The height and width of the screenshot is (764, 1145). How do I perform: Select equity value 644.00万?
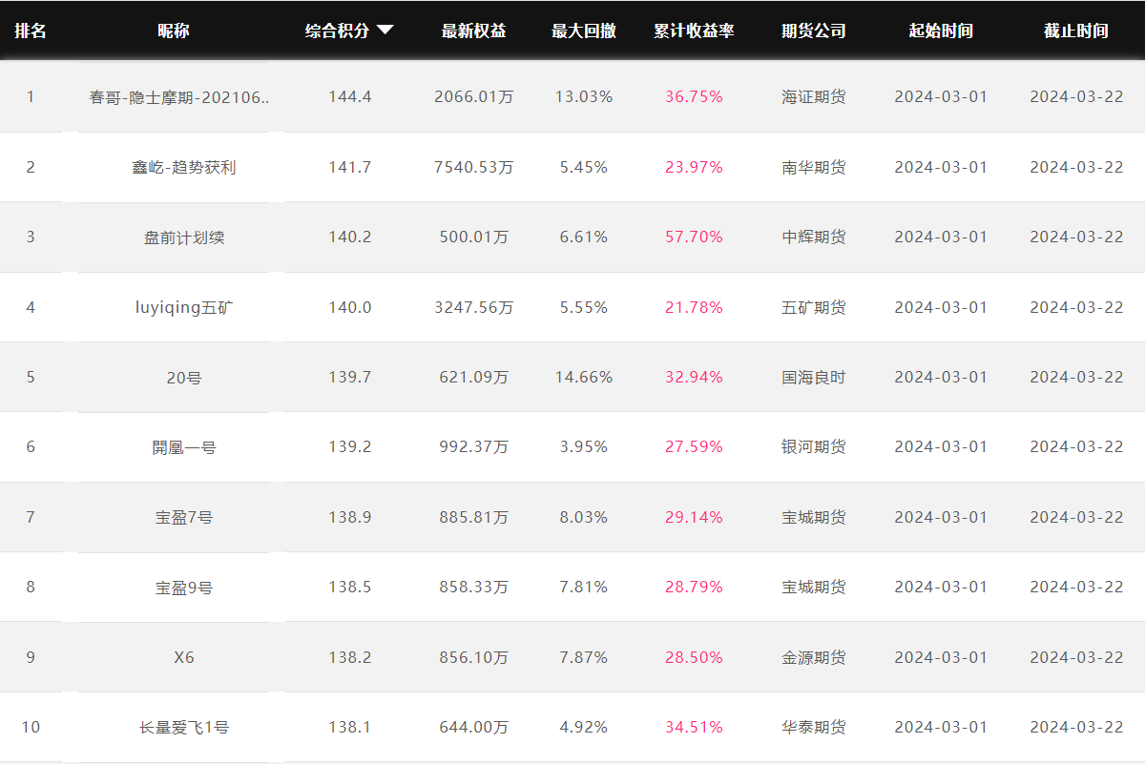[x=474, y=727]
